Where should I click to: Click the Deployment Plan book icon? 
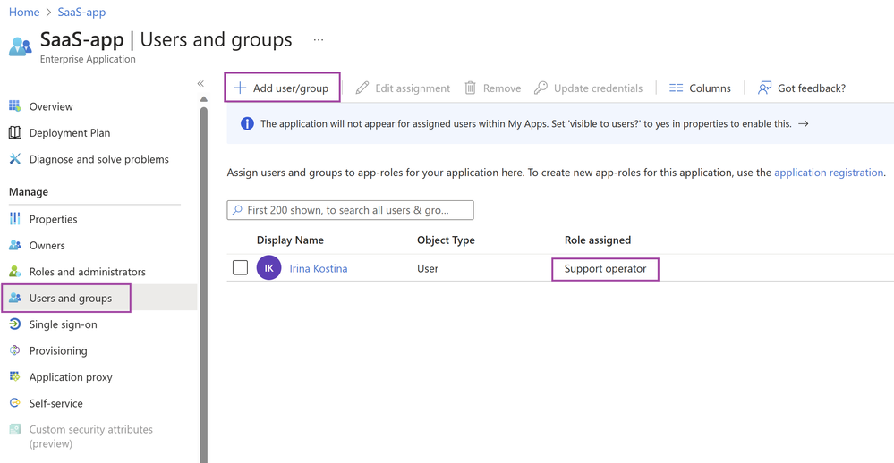15,132
